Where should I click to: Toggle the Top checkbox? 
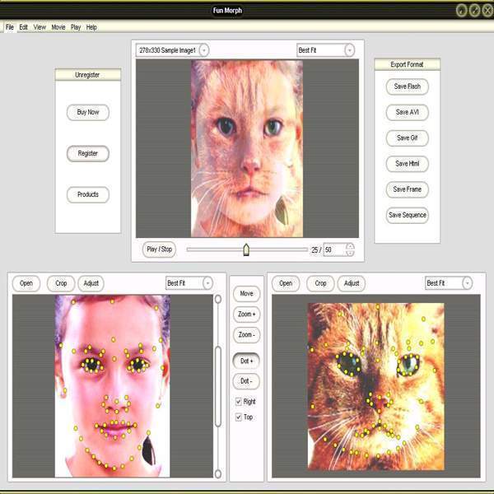coord(239,417)
